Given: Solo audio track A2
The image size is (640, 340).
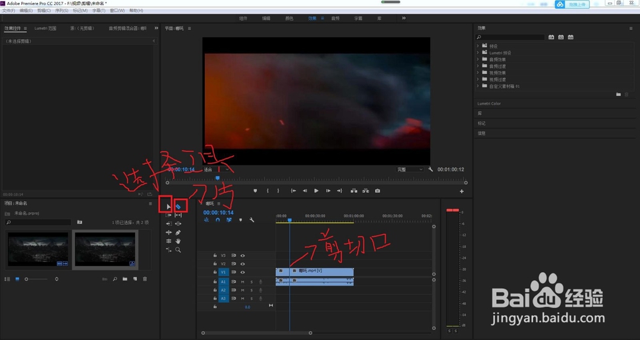Looking at the screenshot, I should [x=252, y=290].
